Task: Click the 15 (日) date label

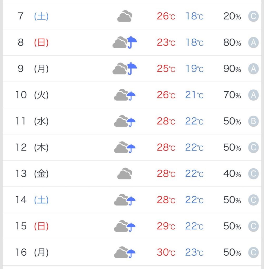Action: click(32, 226)
